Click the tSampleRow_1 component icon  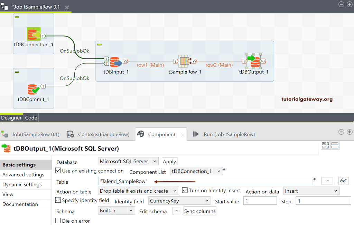[x=185, y=61]
